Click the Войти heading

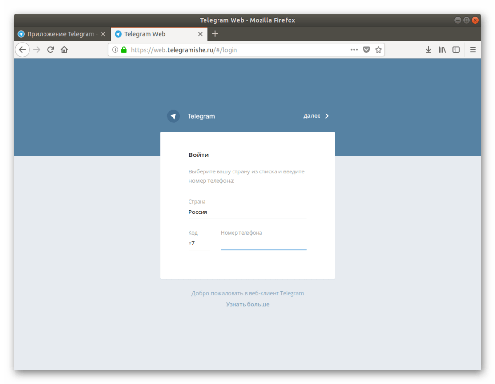pyautogui.click(x=199, y=155)
